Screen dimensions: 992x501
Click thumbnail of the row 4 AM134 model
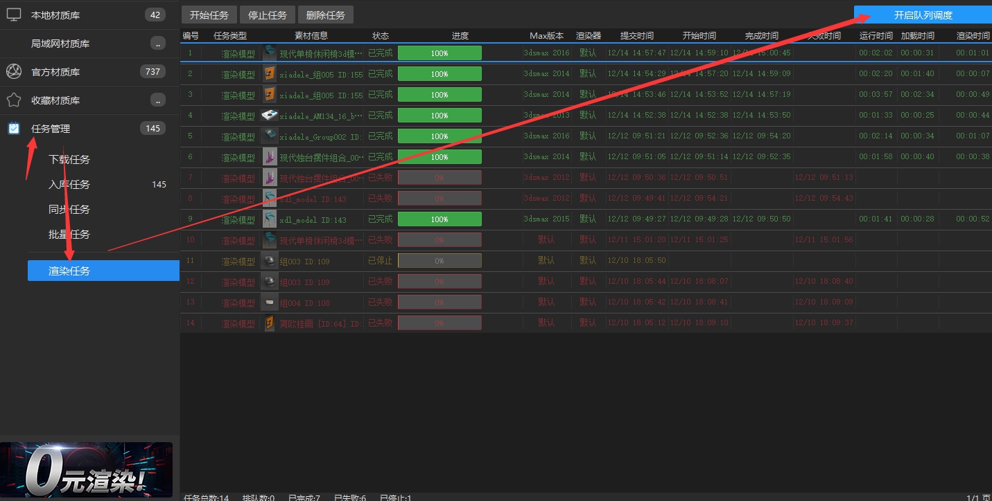270,116
